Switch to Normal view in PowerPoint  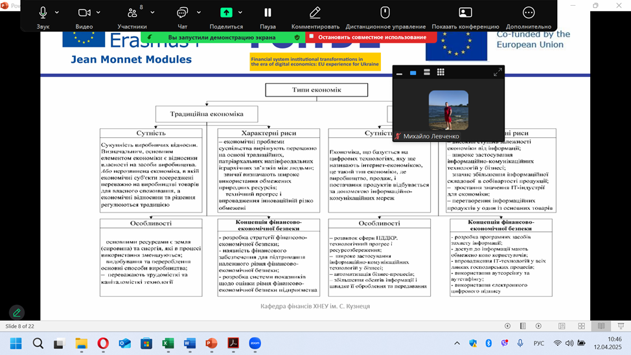(562, 326)
